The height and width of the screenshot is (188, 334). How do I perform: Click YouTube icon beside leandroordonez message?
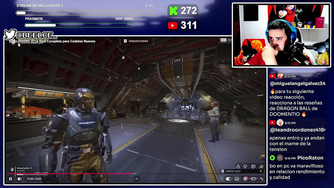click(x=272, y=123)
